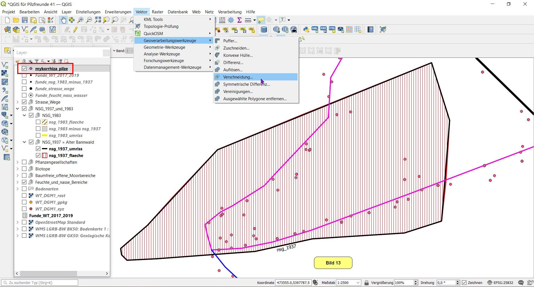Lock the scale with the padlock icon
This screenshot has width=534, height=287.
click(x=367, y=283)
